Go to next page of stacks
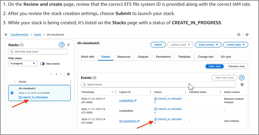This screenshot has height=135, width=259. (x=61, y=74)
